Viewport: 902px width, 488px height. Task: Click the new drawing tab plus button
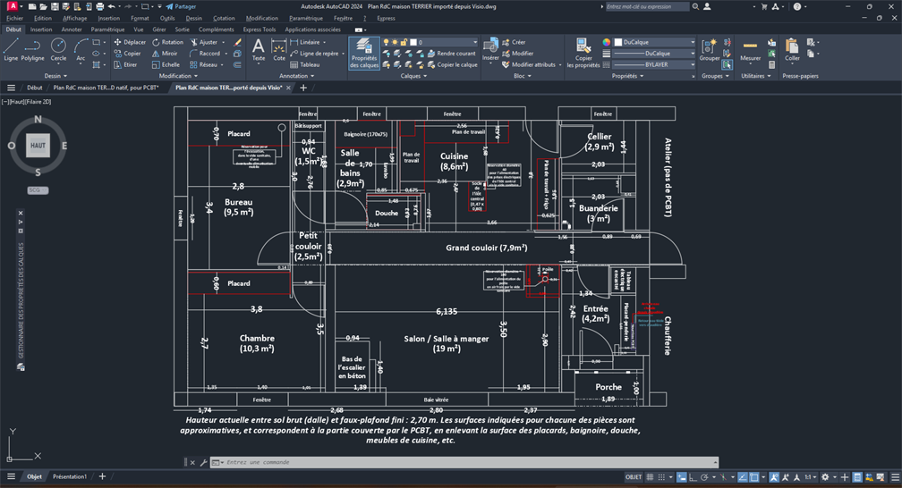coord(303,88)
